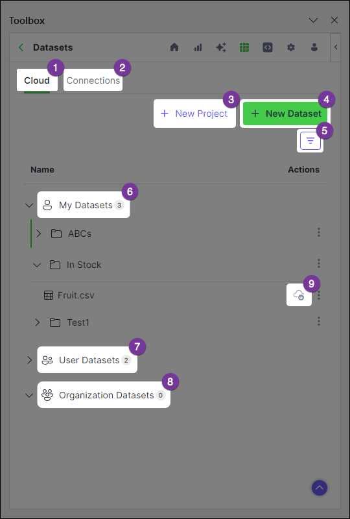Open the user profile icon

(x=314, y=47)
